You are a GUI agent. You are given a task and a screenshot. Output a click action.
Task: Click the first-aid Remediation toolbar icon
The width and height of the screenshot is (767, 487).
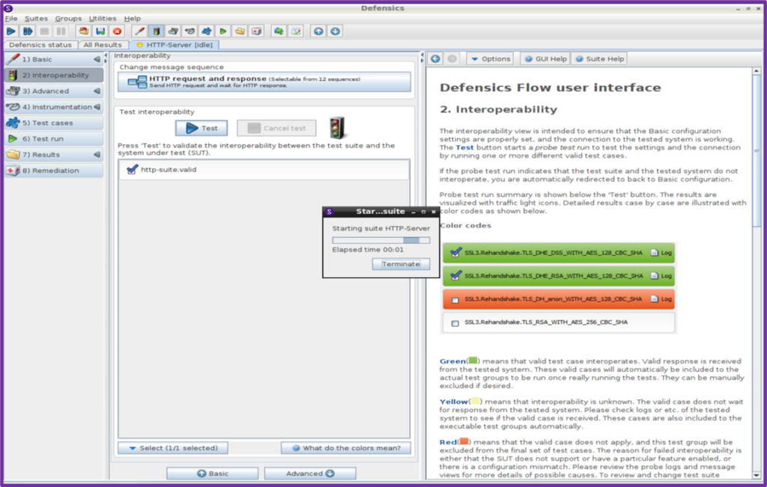coord(257,31)
